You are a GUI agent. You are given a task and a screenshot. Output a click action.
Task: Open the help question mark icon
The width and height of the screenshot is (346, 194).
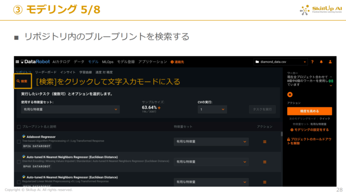(312, 62)
